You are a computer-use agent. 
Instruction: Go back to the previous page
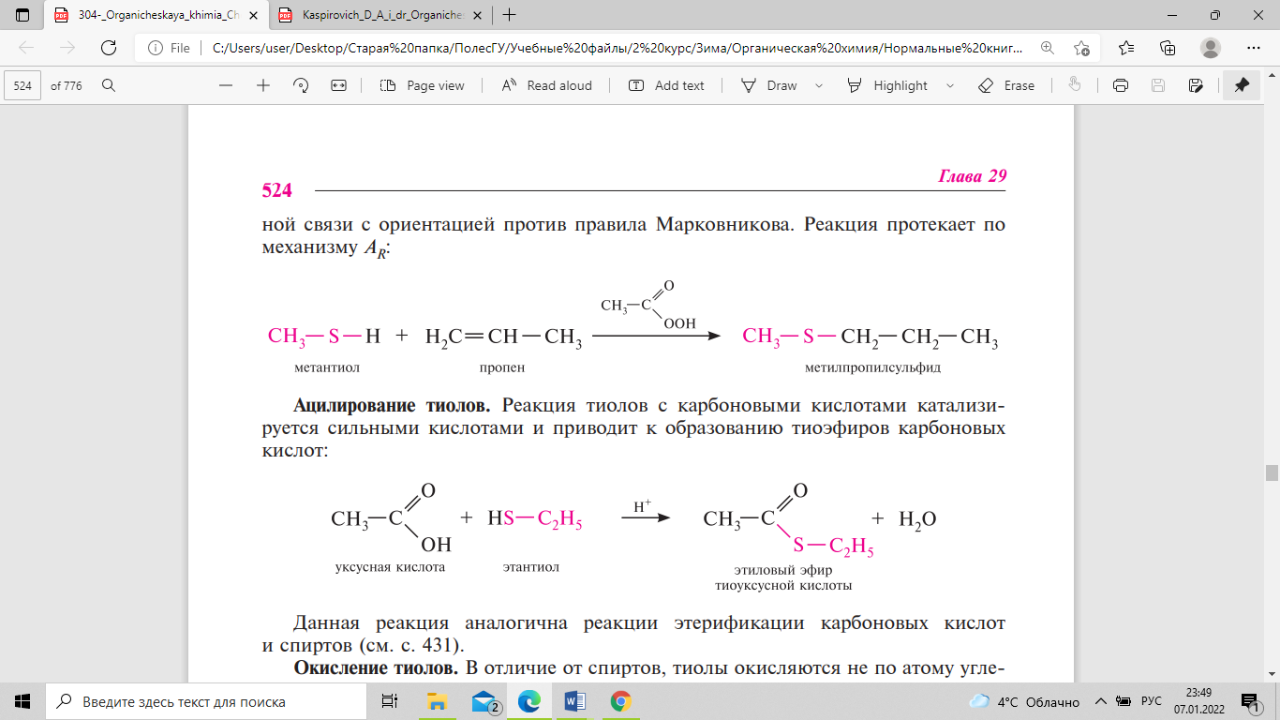coord(26,48)
